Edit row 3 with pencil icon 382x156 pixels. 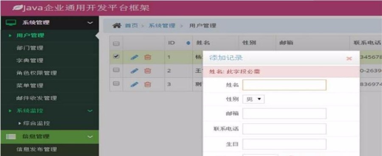click(135, 84)
